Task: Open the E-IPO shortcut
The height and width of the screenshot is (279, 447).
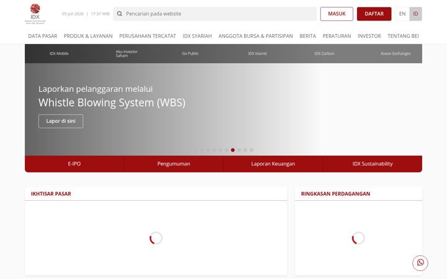Action: click(x=74, y=164)
